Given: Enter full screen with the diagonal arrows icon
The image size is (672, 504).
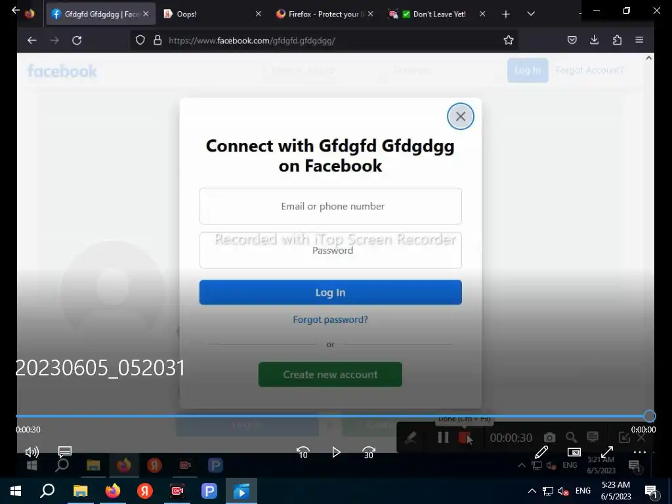Looking at the screenshot, I should (607, 452).
